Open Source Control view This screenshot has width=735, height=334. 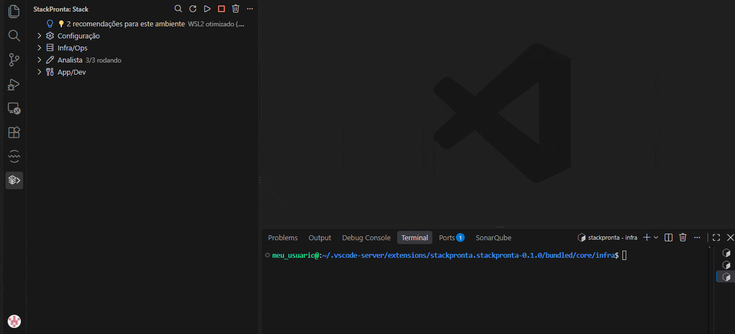[14, 60]
